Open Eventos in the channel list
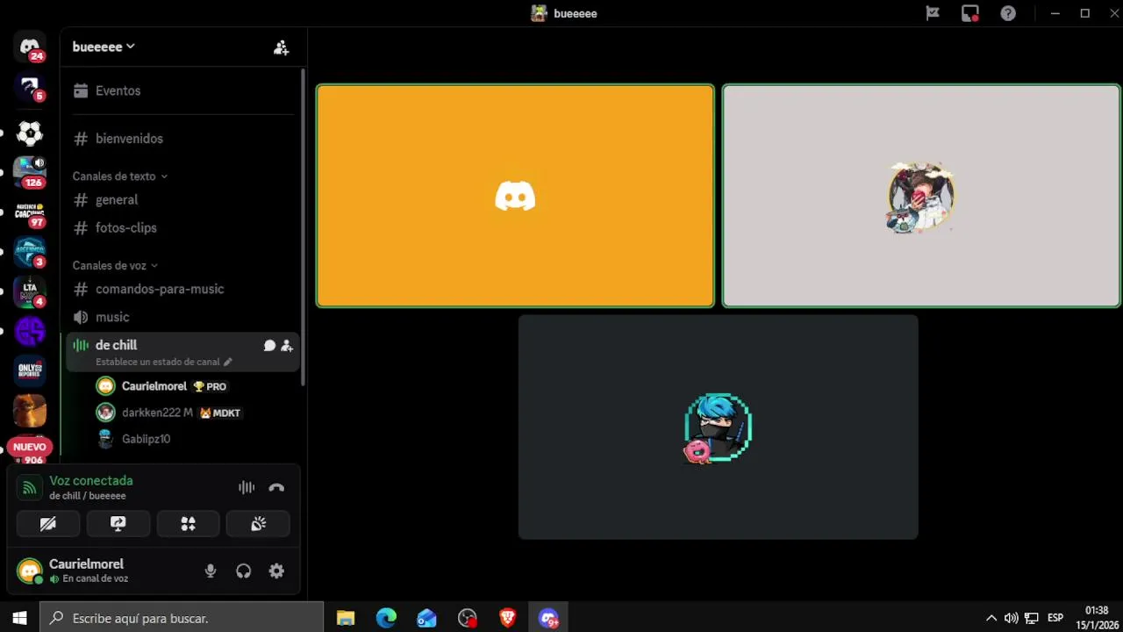The image size is (1123, 632). 182,90
